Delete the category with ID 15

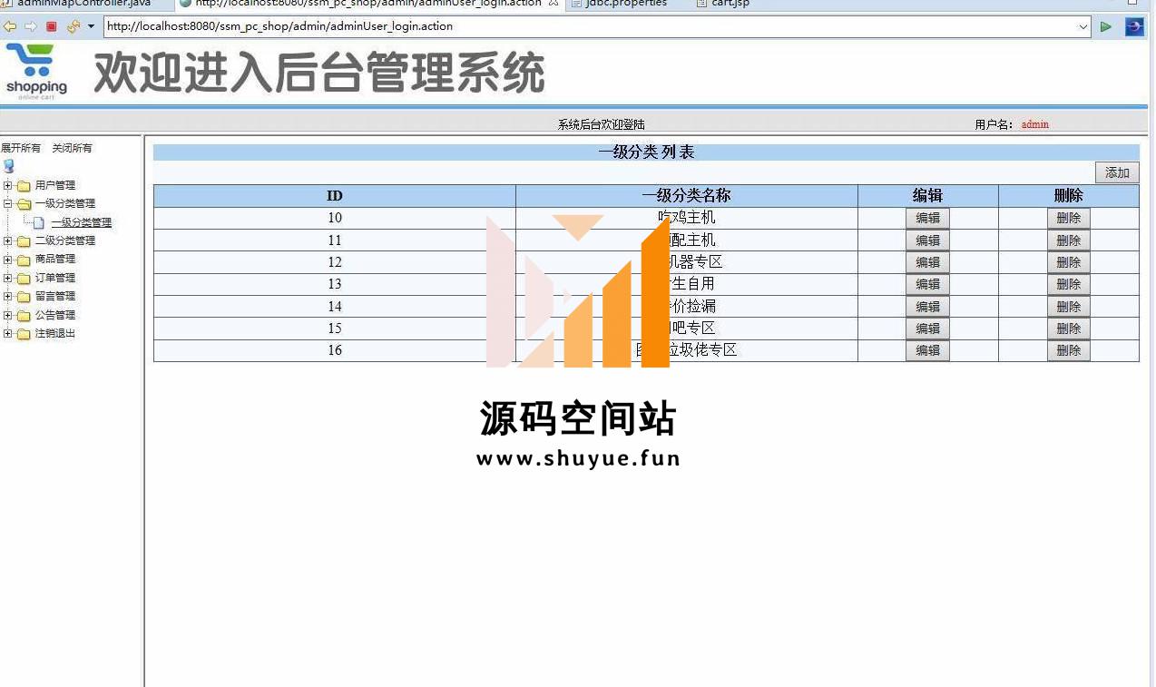point(1069,329)
